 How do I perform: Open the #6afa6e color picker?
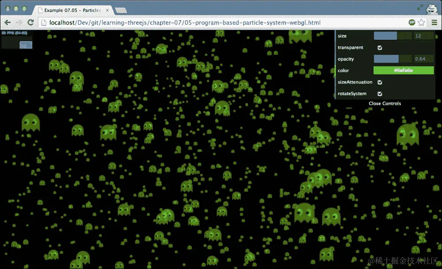403,70
